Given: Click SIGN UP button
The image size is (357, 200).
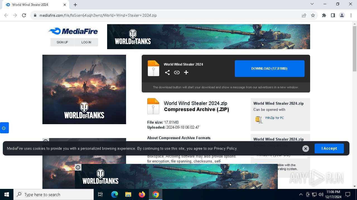Looking at the screenshot, I should pos(62,42).
